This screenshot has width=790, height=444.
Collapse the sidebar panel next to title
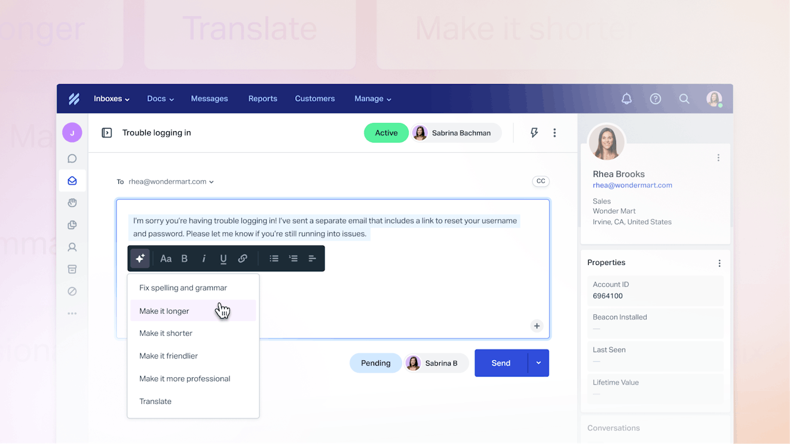pos(107,133)
